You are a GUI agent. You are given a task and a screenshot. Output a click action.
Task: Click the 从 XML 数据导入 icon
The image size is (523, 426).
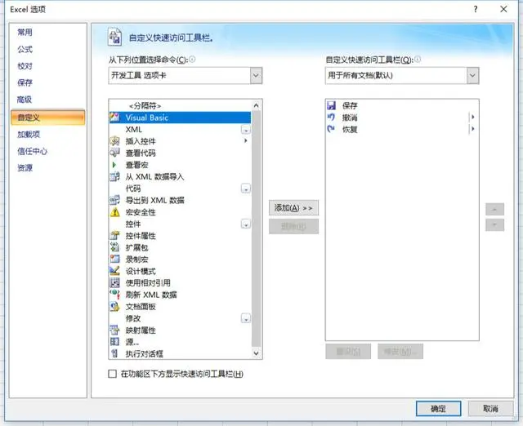click(114, 176)
